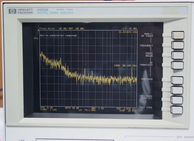
Task: Click the "DUT INTERF" front panel label
Action: pos(185,137)
